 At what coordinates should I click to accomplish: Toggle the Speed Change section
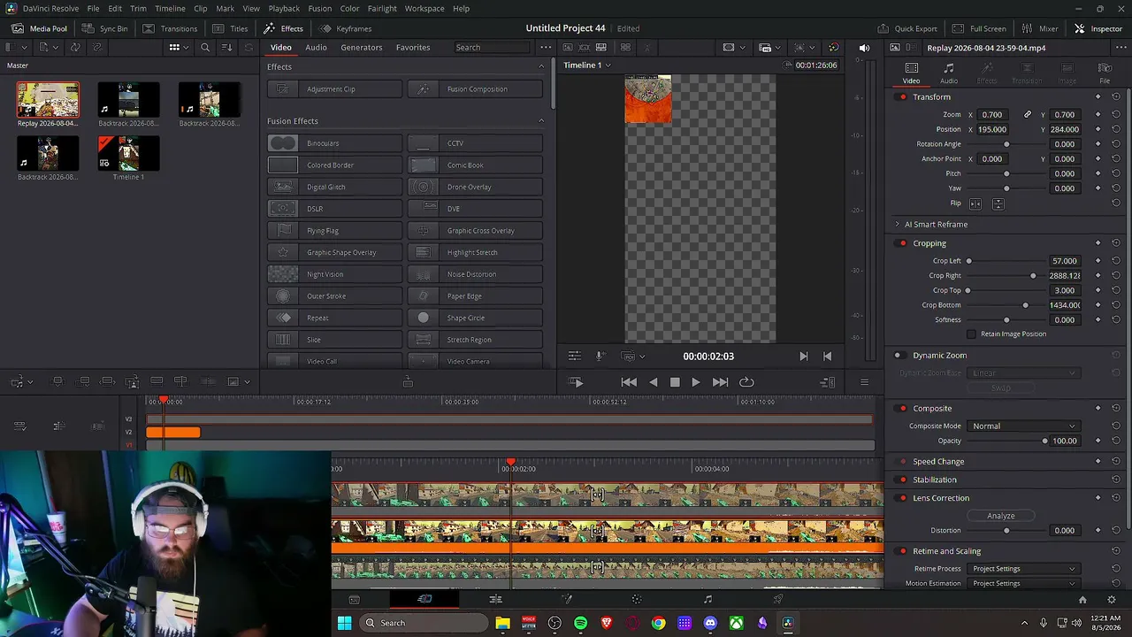click(x=902, y=462)
